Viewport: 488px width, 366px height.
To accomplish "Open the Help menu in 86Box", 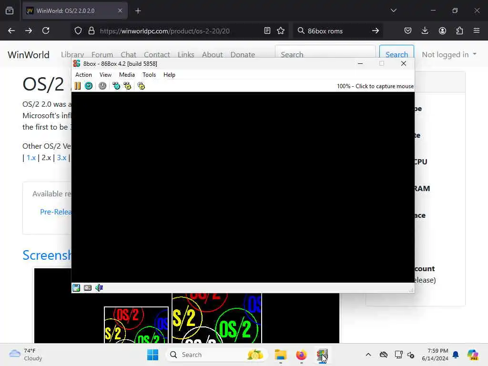I will (169, 75).
